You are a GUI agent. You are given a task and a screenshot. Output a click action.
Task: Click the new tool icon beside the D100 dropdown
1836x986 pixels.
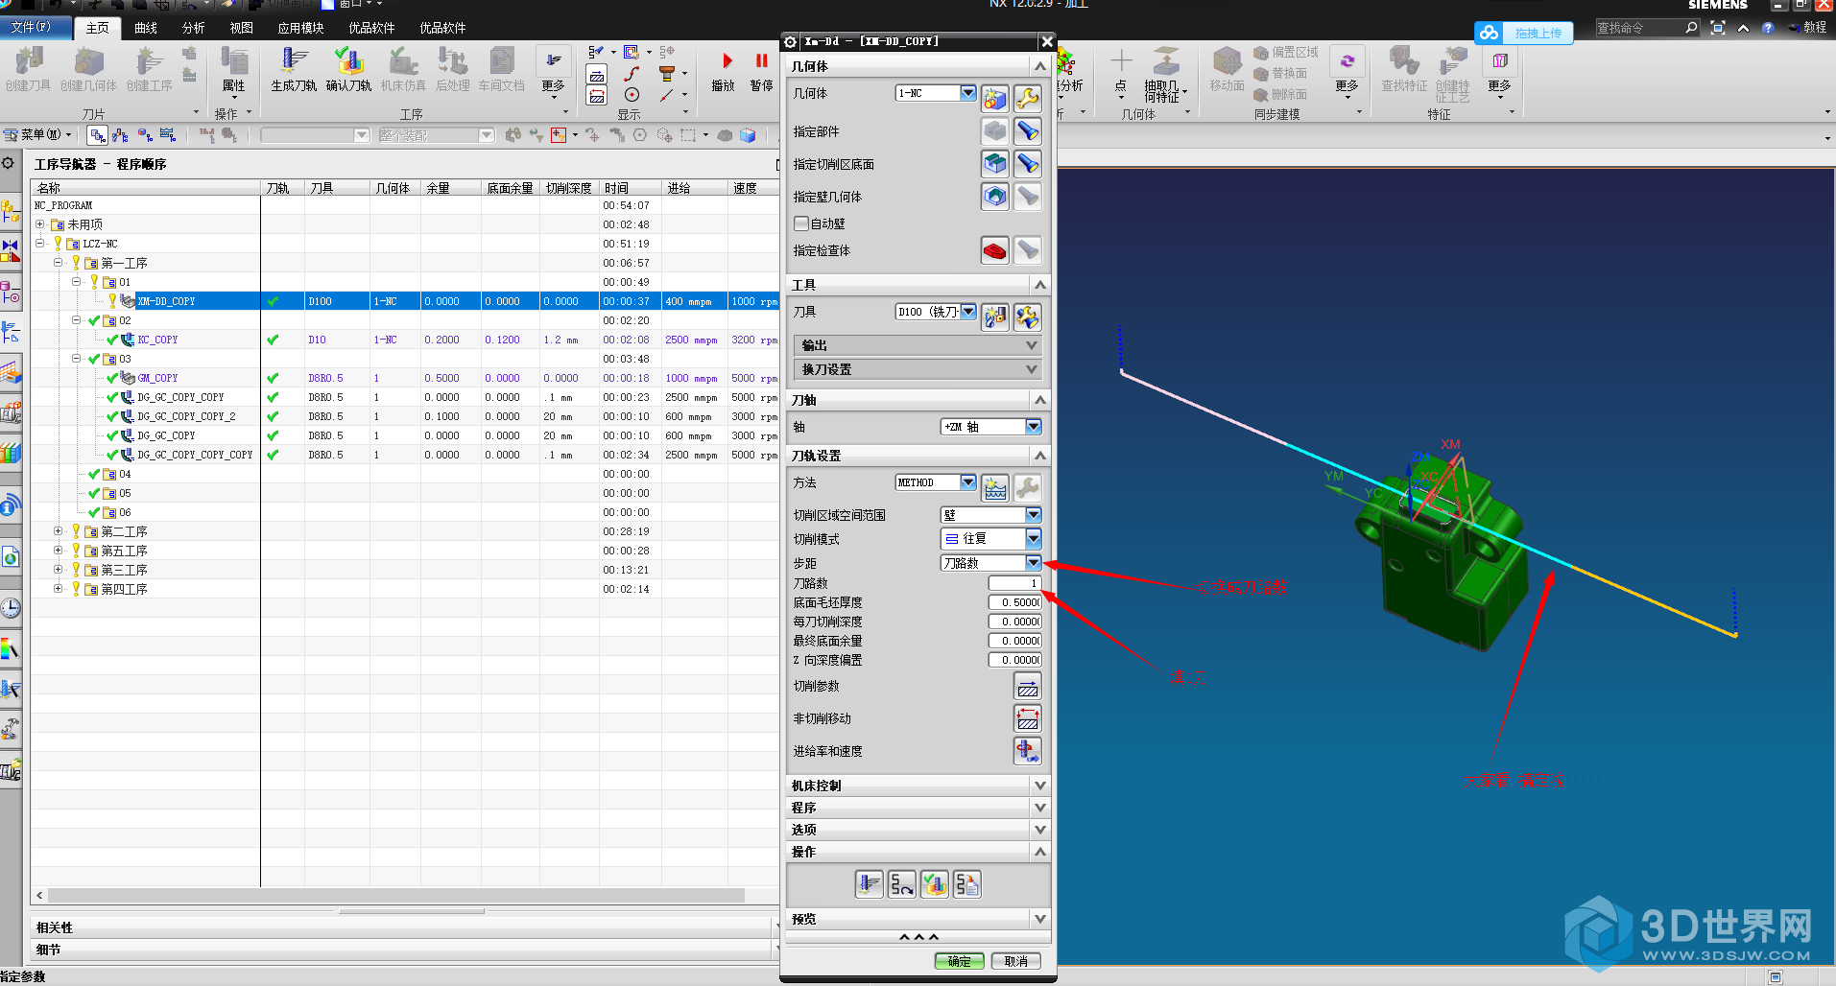(995, 317)
